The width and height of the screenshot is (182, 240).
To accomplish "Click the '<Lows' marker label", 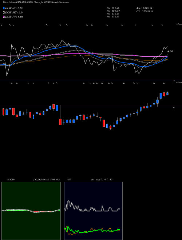I will coord(179,82).
